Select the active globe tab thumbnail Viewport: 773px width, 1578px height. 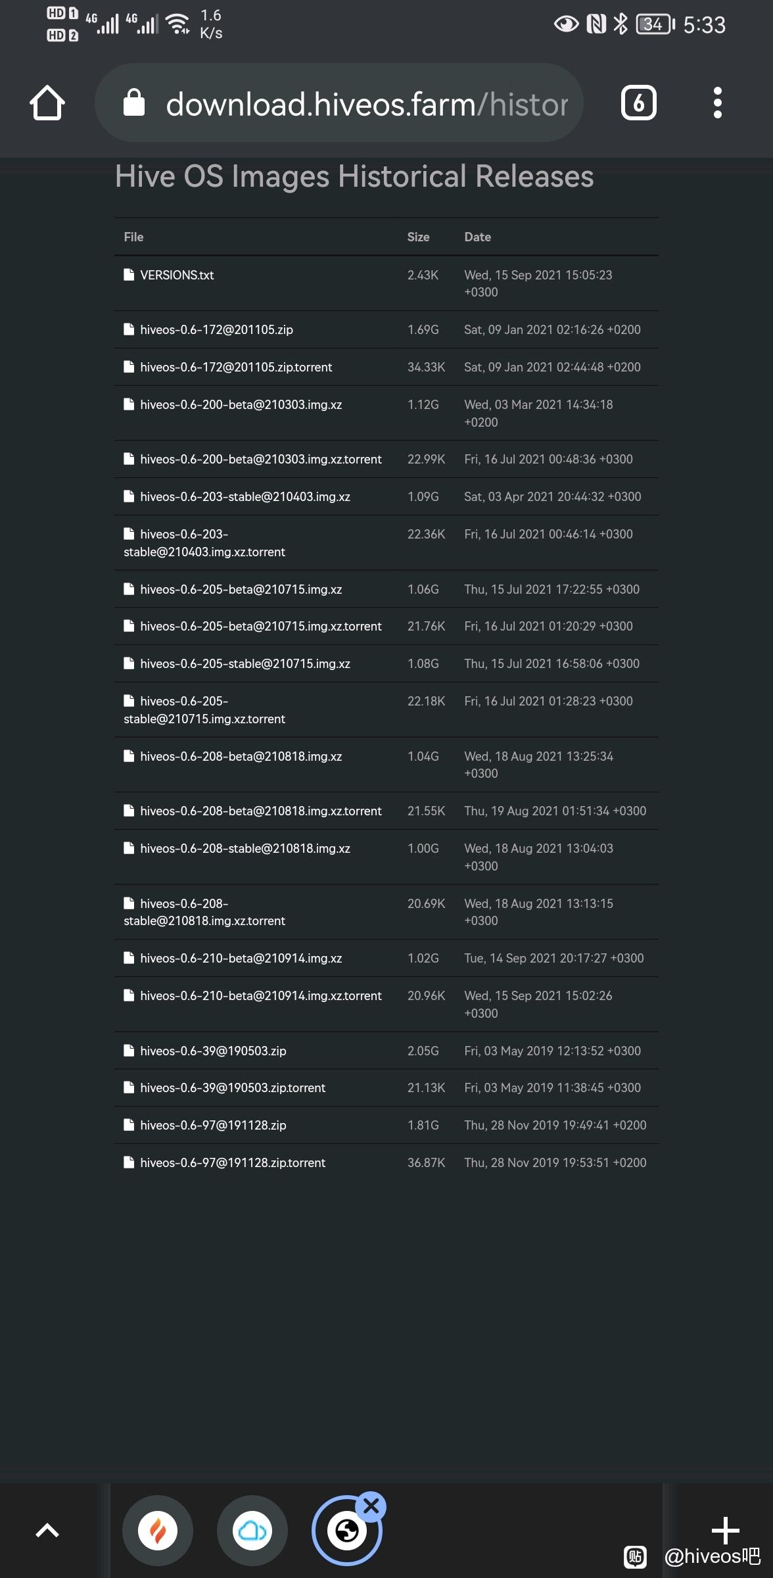pos(346,1532)
